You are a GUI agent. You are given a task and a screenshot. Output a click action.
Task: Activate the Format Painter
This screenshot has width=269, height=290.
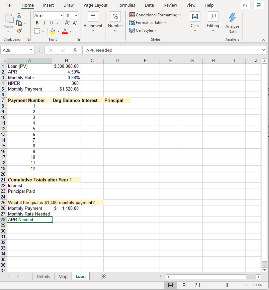click(19, 31)
